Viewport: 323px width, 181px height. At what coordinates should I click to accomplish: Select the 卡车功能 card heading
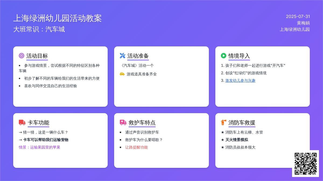click(38, 123)
